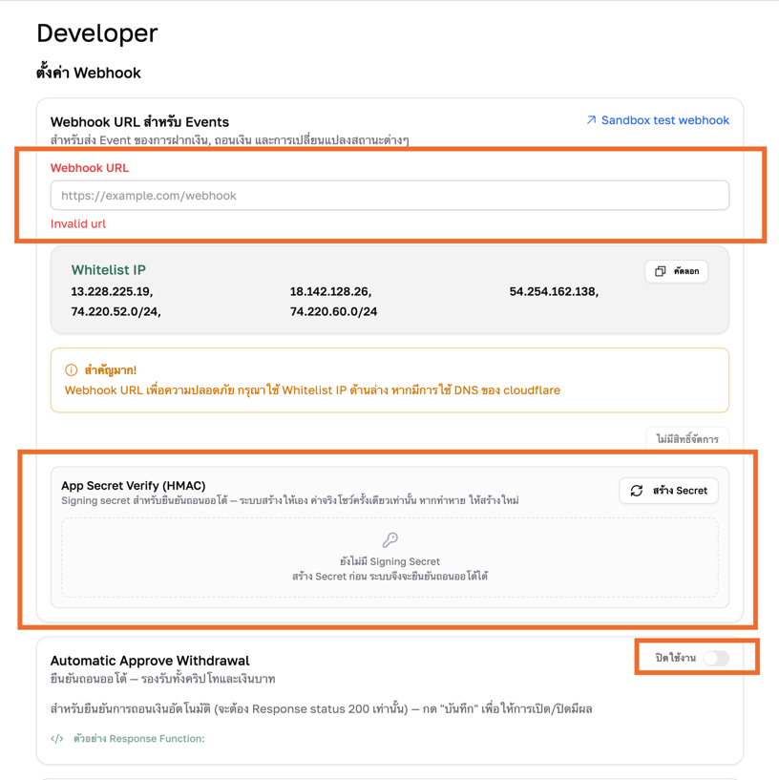Open ตัวอย่าง Response Function example
The height and width of the screenshot is (780, 779).
click(x=127, y=739)
